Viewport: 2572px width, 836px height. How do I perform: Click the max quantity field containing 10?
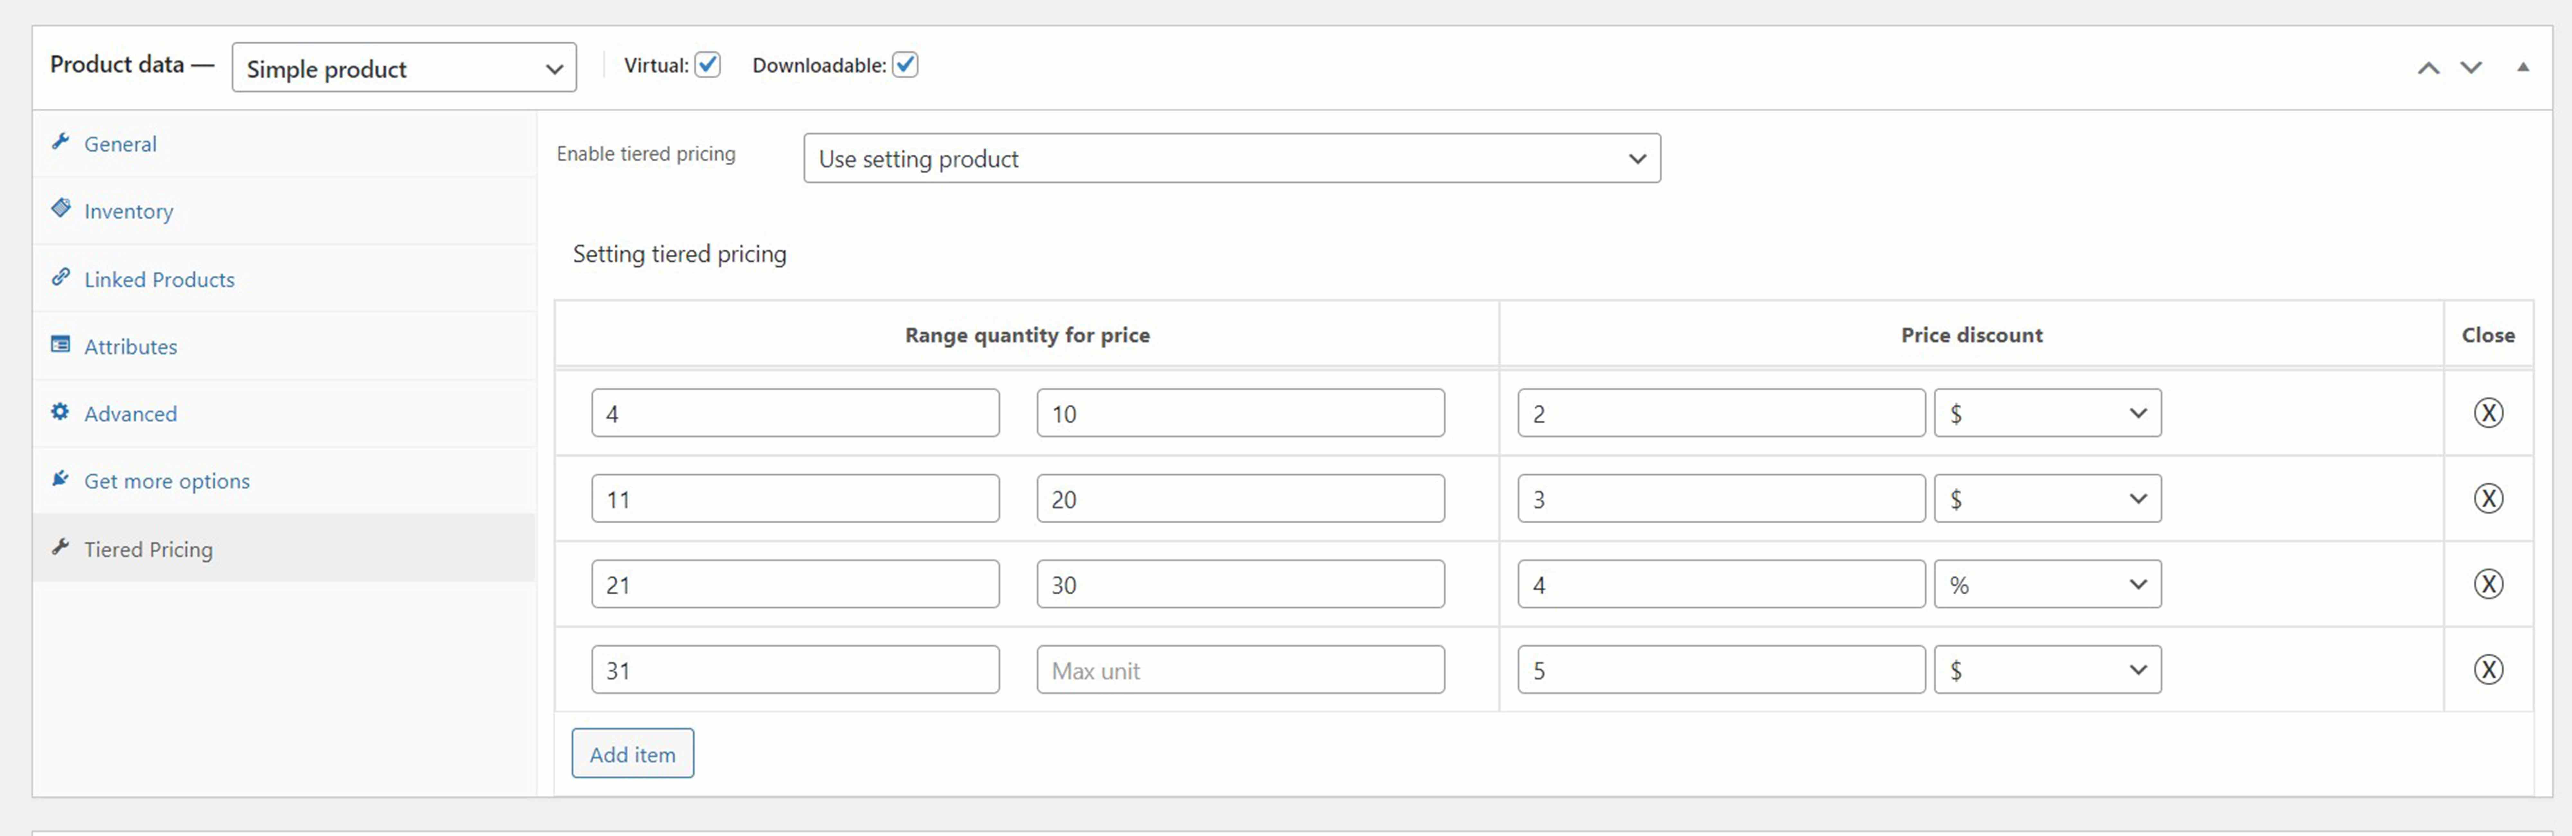click(1241, 413)
